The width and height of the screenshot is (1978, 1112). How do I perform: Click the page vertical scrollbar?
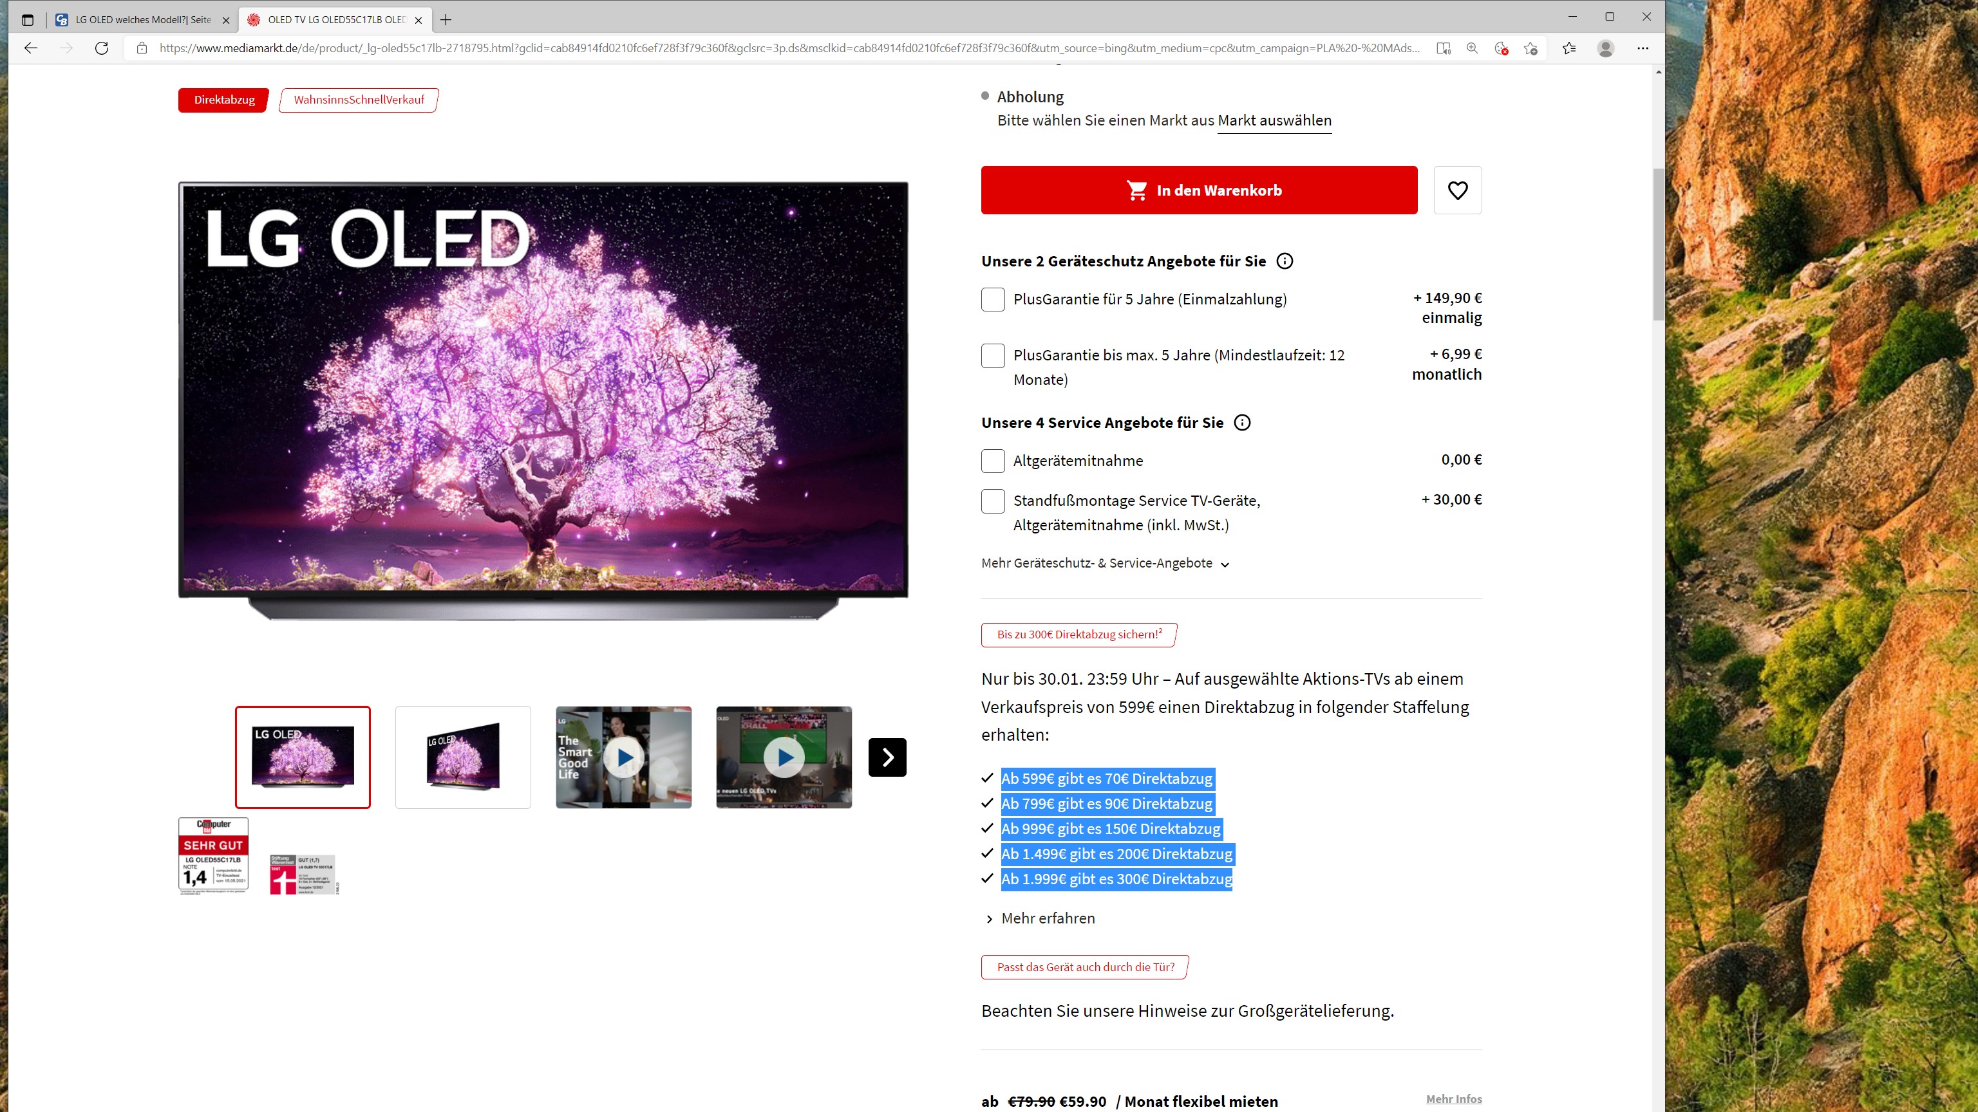pos(1659,246)
